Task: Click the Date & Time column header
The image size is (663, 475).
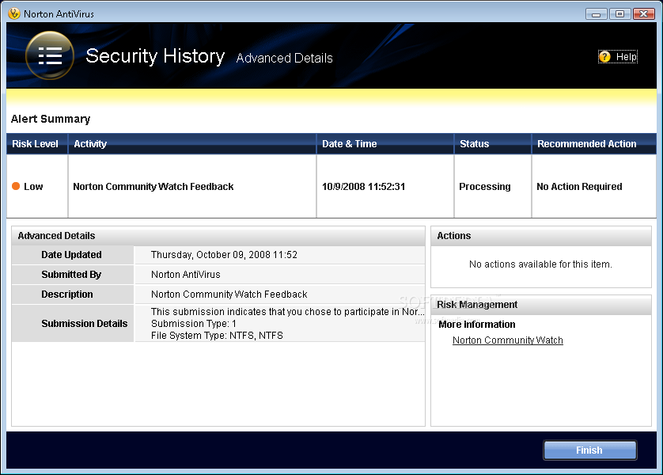Action: (x=385, y=144)
